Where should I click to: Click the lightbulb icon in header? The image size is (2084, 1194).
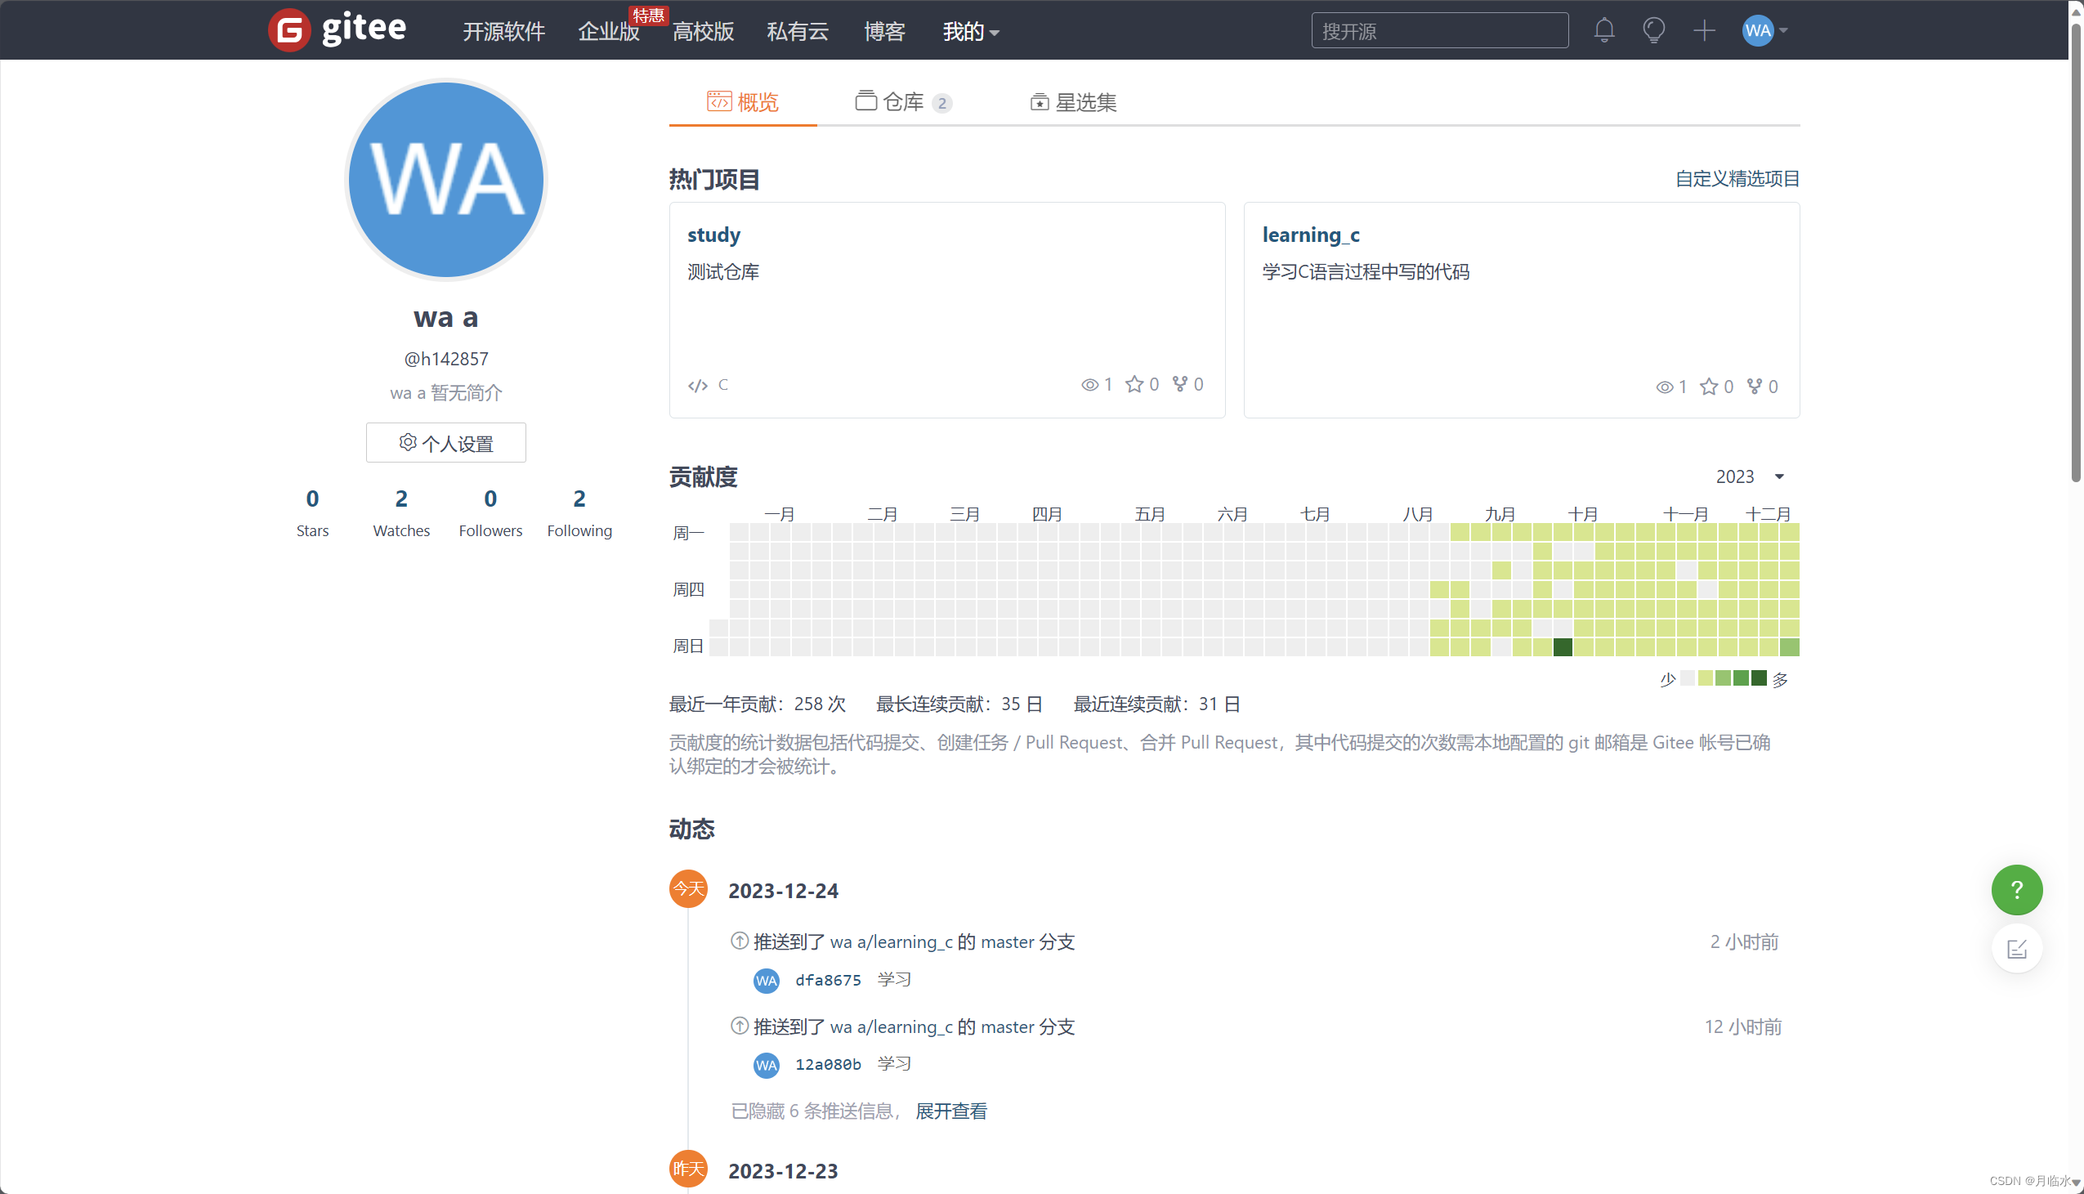point(1652,30)
